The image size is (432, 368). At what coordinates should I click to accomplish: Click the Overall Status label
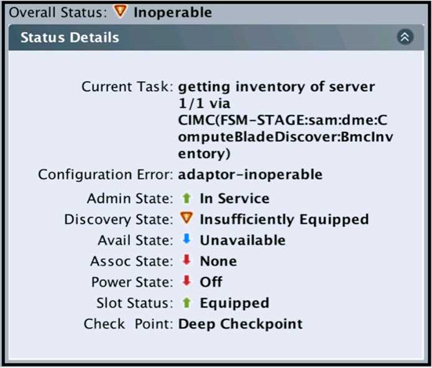(57, 12)
